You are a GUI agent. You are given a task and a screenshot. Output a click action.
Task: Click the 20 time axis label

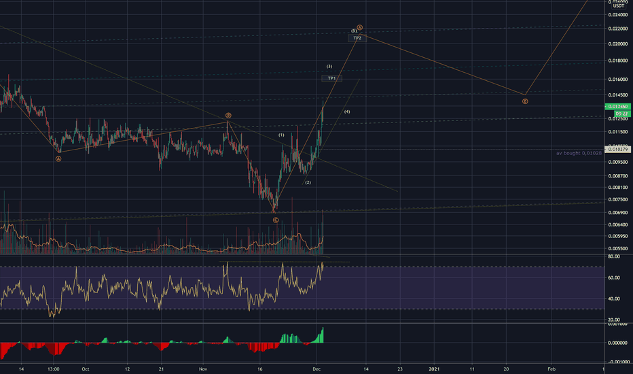pos(506,369)
